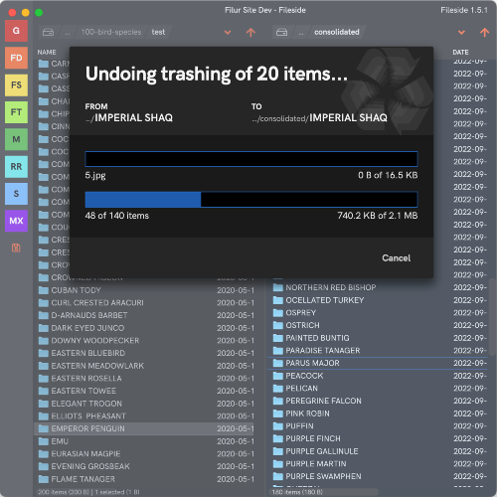Viewport: 497px width, 497px height.
Task: Switch to the FS workspace tile
Action: coord(16,85)
